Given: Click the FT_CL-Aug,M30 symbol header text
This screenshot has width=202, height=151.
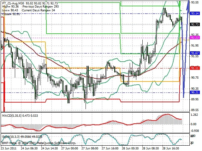Looking at the screenshot, I should pos(12,3).
